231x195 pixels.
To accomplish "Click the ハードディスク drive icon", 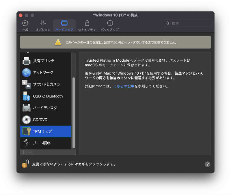I will tap(27, 108).
